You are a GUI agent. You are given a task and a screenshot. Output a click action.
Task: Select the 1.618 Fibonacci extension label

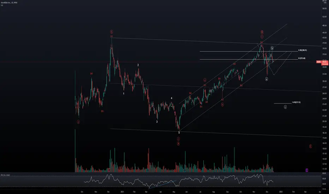[x=296, y=102]
